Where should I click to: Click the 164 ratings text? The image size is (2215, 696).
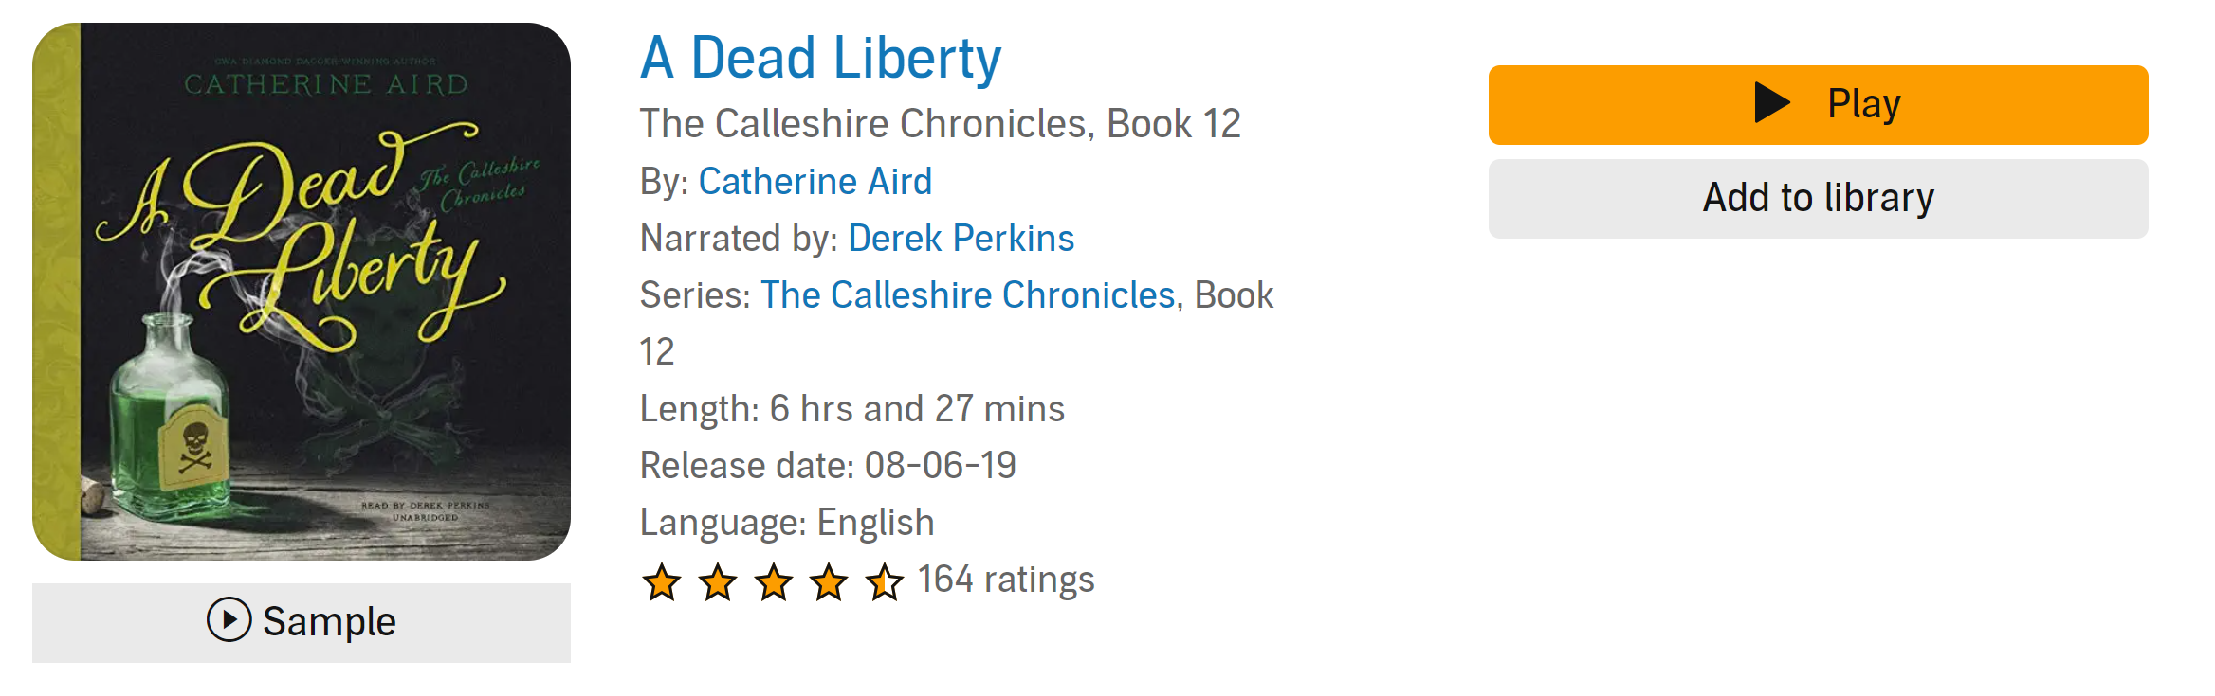pyautogui.click(x=1006, y=580)
